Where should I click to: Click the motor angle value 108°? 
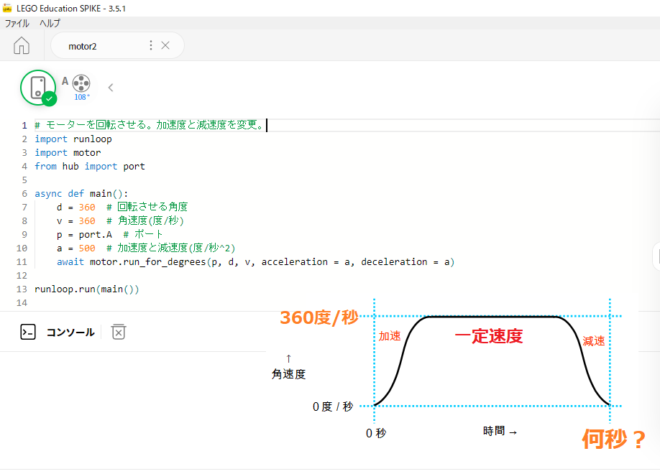coord(82,97)
